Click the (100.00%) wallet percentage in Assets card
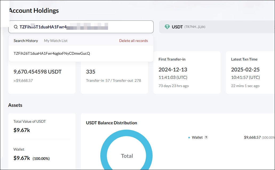This screenshot has height=170, width=275. (x=41, y=159)
